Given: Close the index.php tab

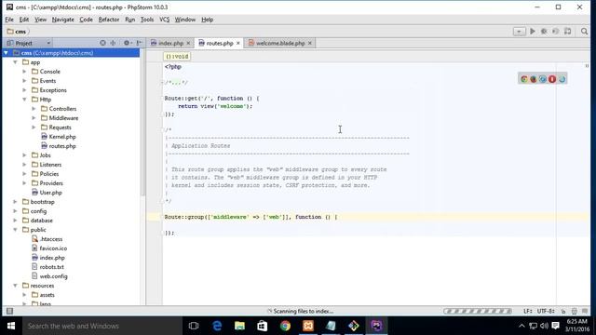Looking at the screenshot, I should click(188, 44).
